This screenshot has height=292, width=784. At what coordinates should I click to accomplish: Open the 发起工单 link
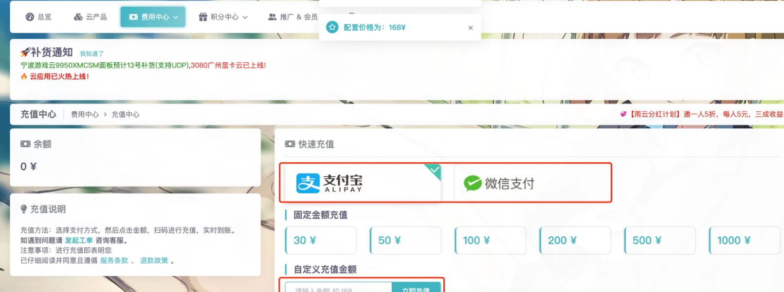point(79,240)
